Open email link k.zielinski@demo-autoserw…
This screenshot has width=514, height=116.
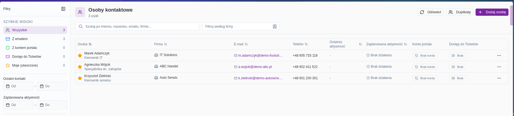tap(260, 78)
